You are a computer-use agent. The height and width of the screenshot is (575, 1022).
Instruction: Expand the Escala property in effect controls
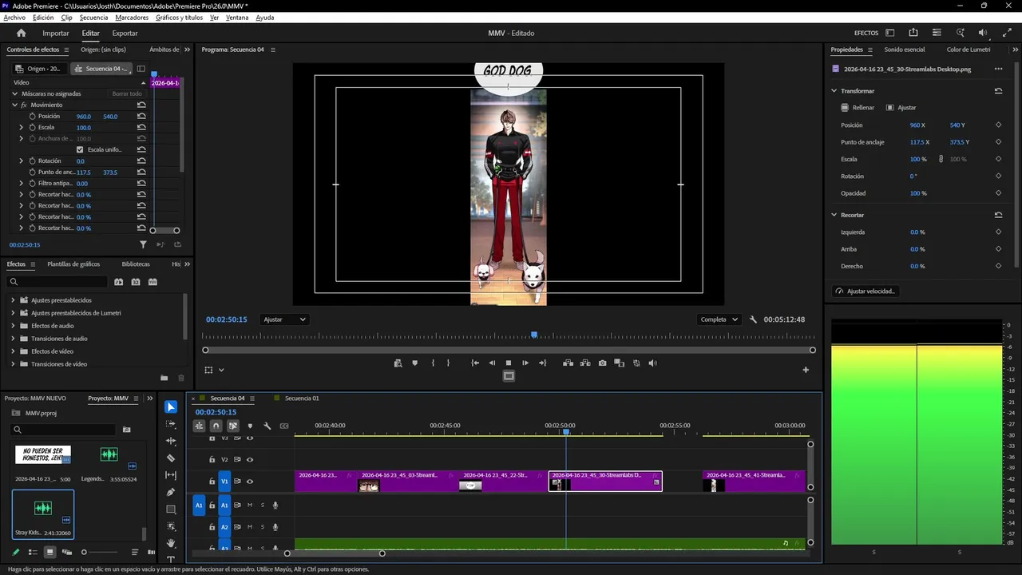pos(22,127)
